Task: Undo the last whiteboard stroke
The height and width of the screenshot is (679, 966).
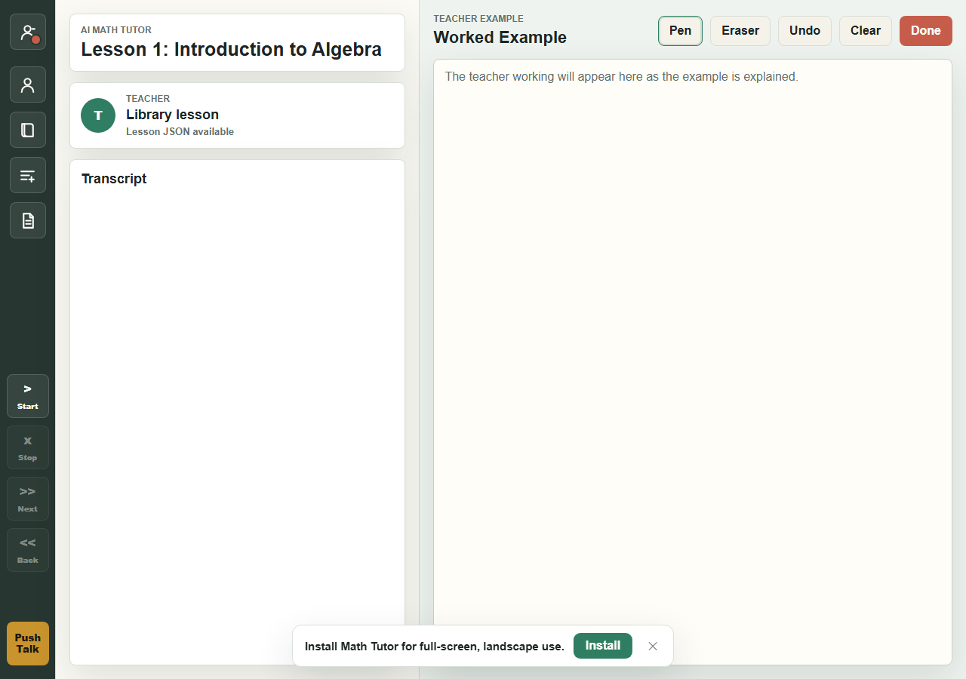Action: [804, 31]
